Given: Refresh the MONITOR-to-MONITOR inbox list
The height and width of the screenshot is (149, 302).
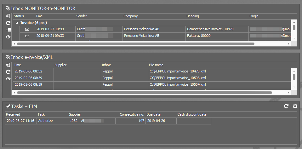Looking at the screenshot, I should [8, 23].
